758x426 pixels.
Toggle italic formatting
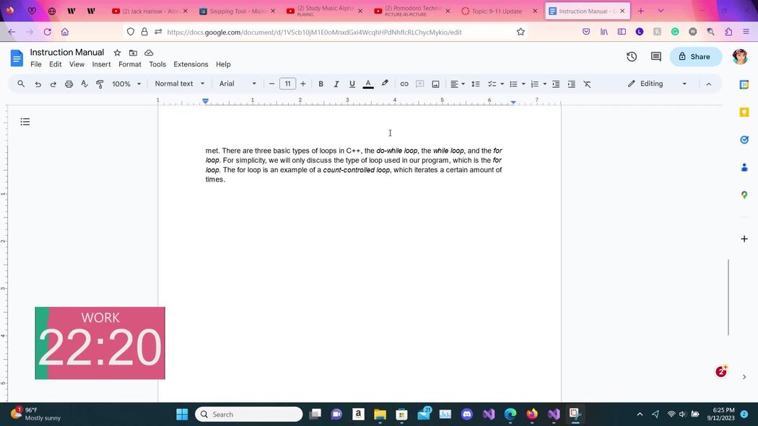pos(336,84)
